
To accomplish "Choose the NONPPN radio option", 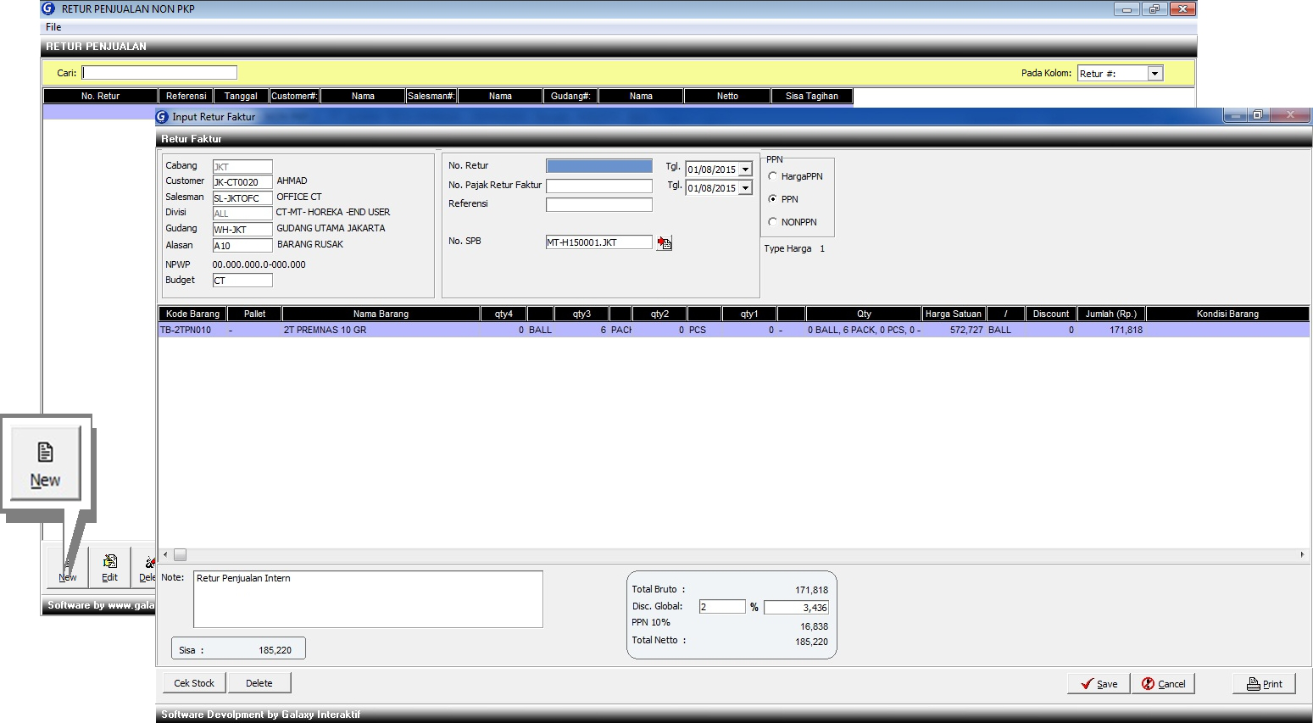I will (x=773, y=222).
